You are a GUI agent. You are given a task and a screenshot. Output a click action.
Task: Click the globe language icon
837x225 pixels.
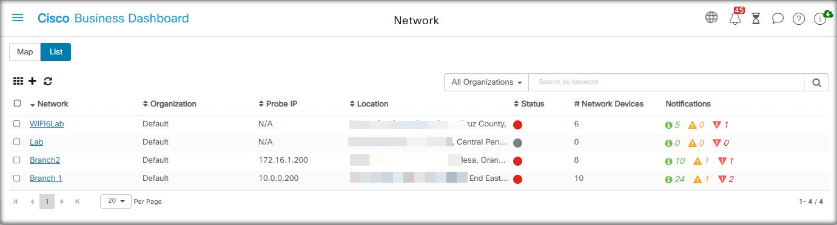point(711,18)
